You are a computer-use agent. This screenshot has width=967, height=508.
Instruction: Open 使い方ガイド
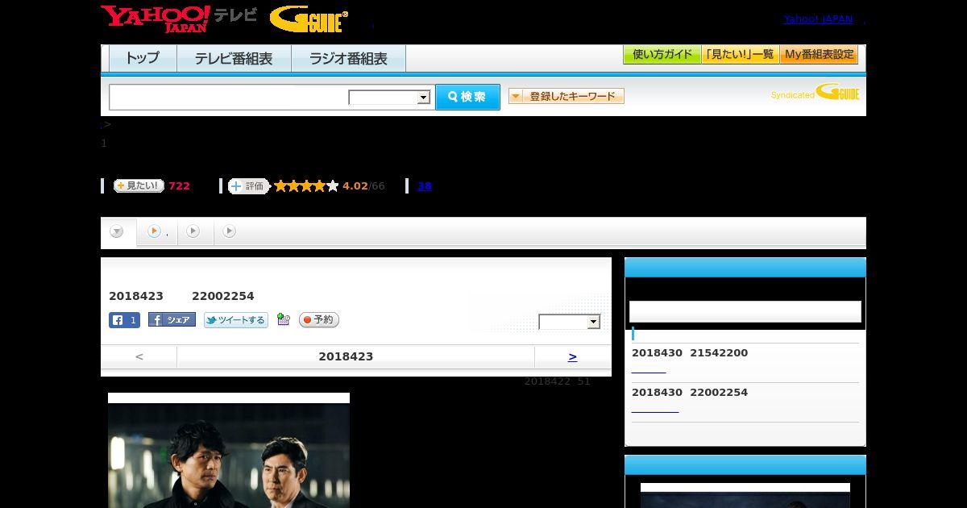[662, 55]
